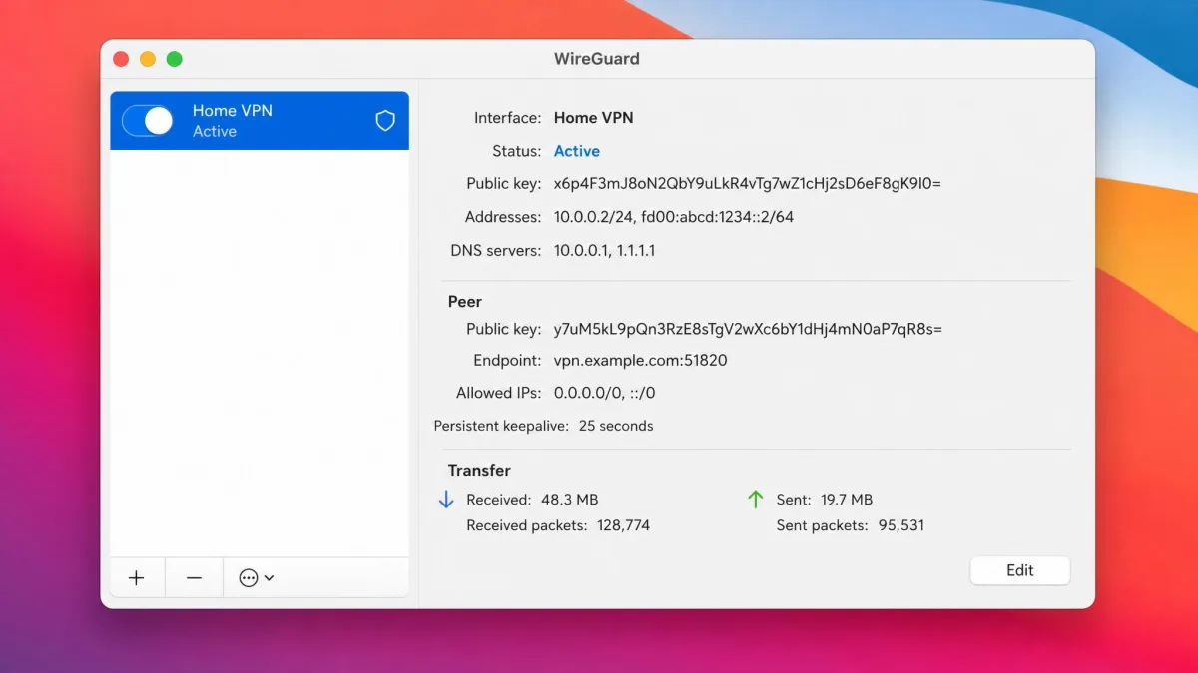Click DNS servers value 10.0.0.1, 1.1.1.1

(605, 250)
